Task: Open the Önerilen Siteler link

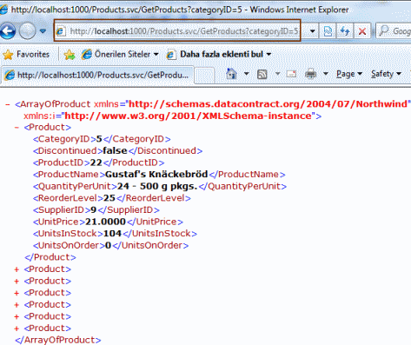Action: pyautogui.click(x=120, y=55)
